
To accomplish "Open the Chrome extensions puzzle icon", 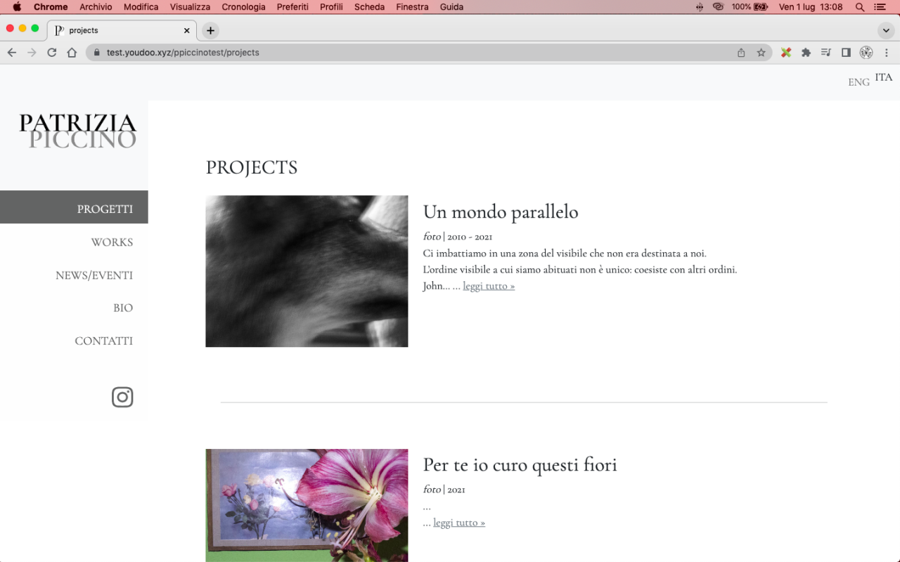I will click(x=806, y=53).
